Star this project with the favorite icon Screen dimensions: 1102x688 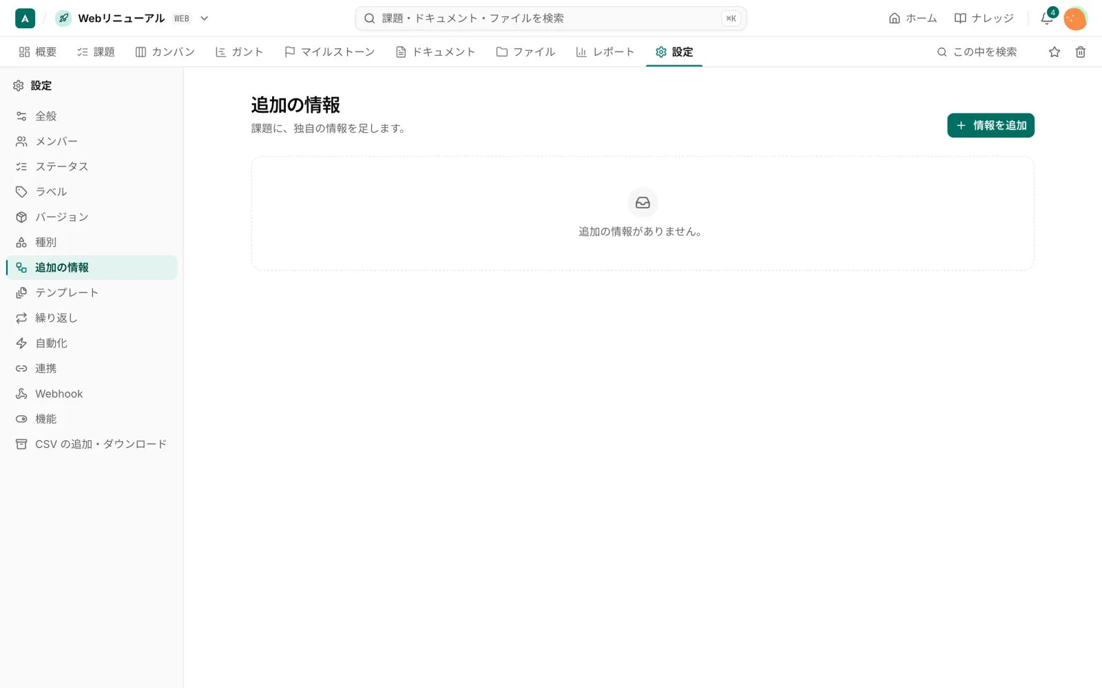[x=1054, y=52]
